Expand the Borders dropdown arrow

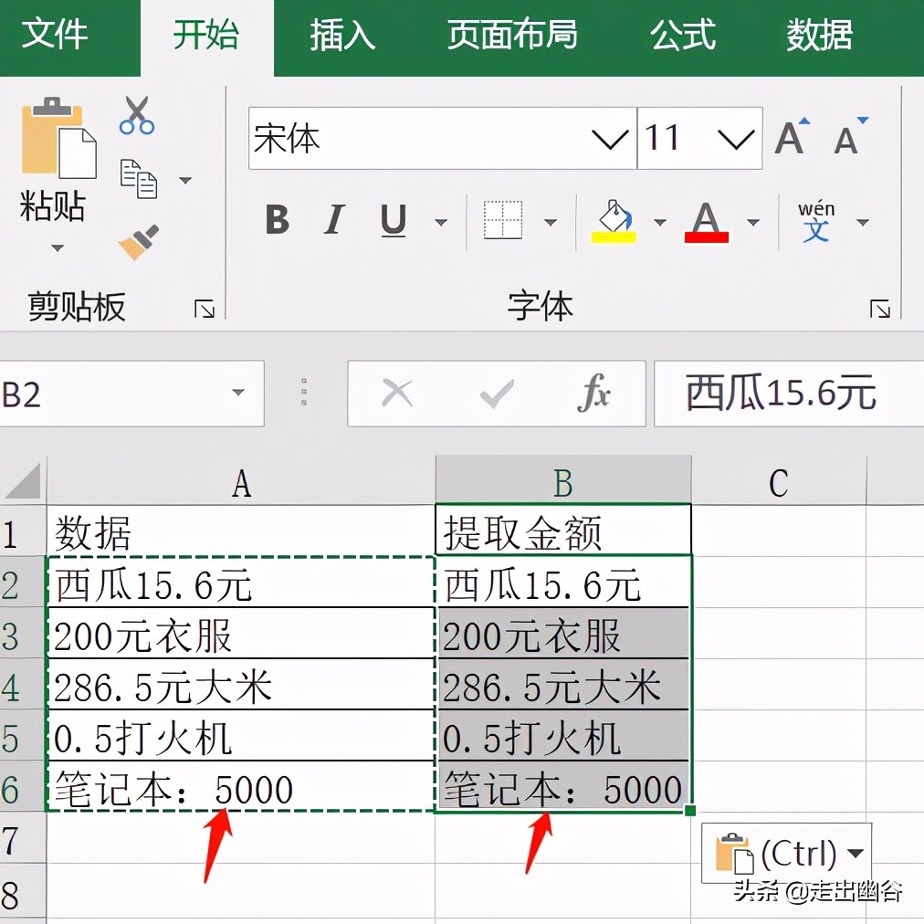tap(551, 222)
